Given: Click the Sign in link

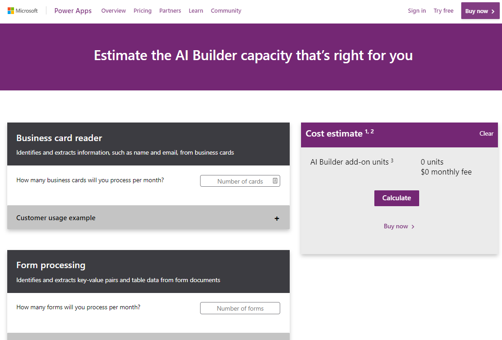Looking at the screenshot, I should (416, 11).
